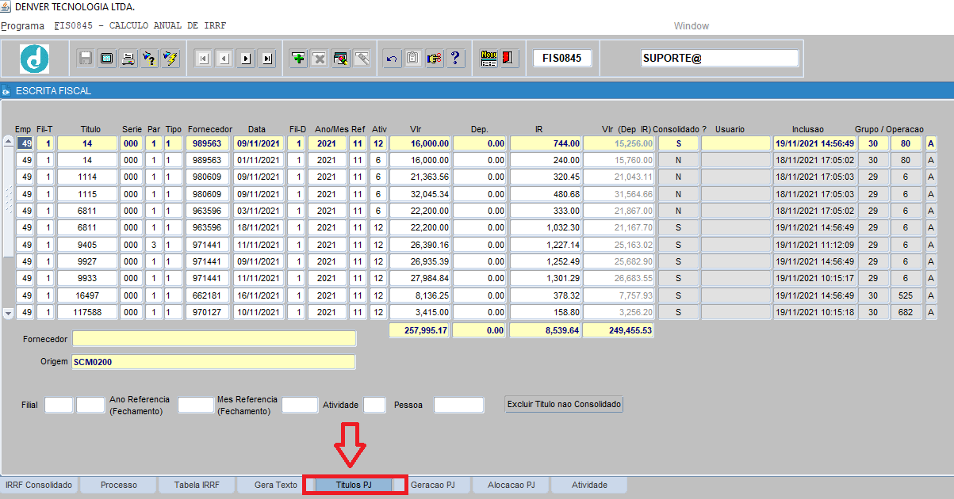
Task: Click the Ano Referencia input field
Action: pos(195,405)
